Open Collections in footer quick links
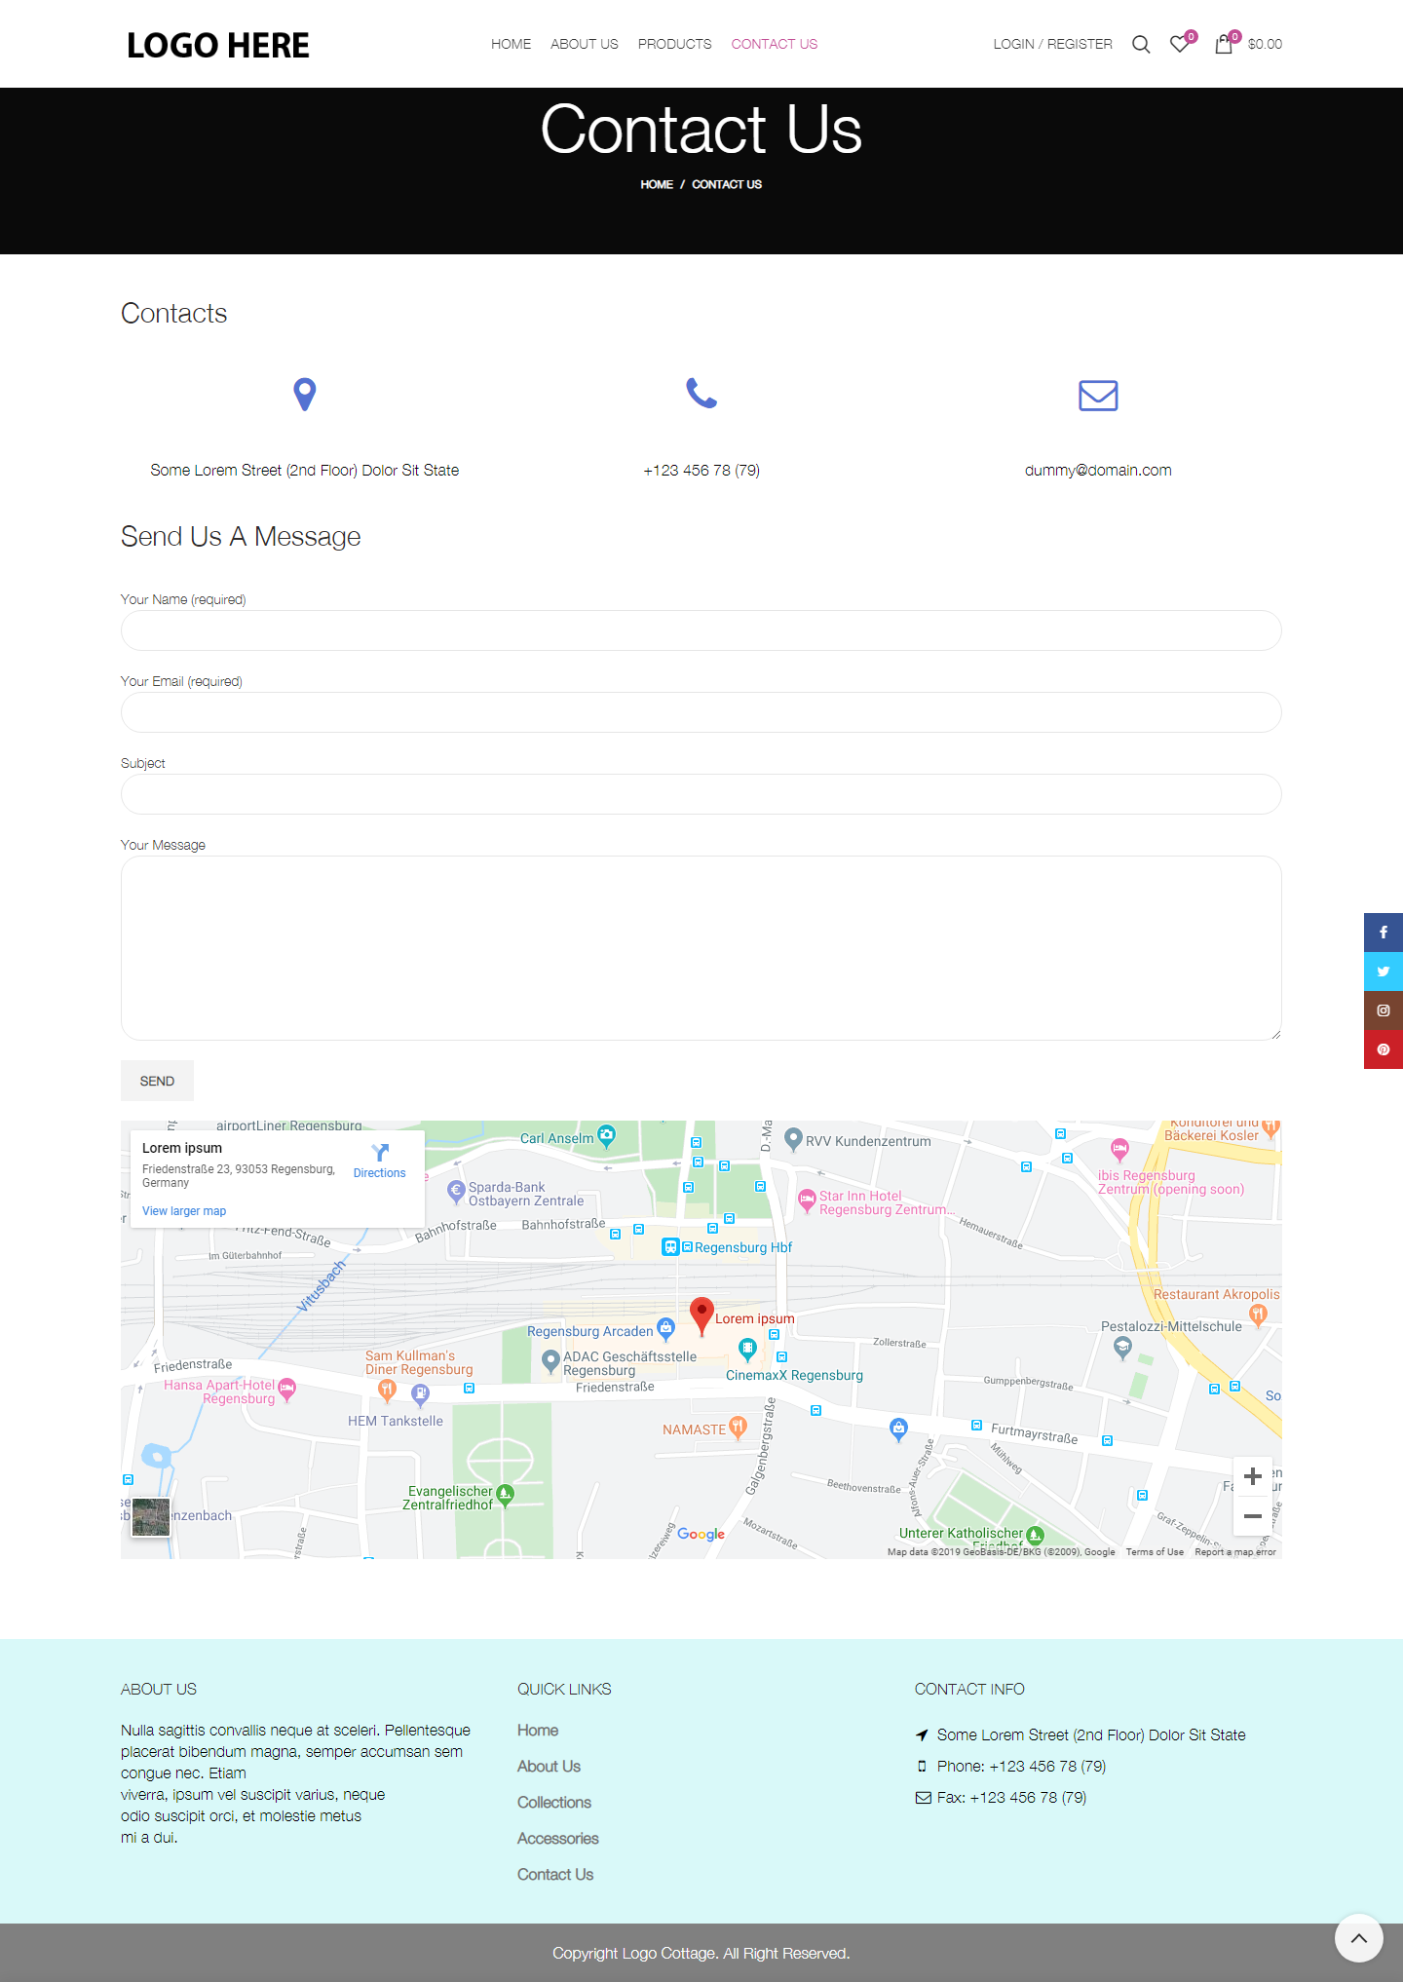The height and width of the screenshot is (1982, 1403). pos(553,1803)
